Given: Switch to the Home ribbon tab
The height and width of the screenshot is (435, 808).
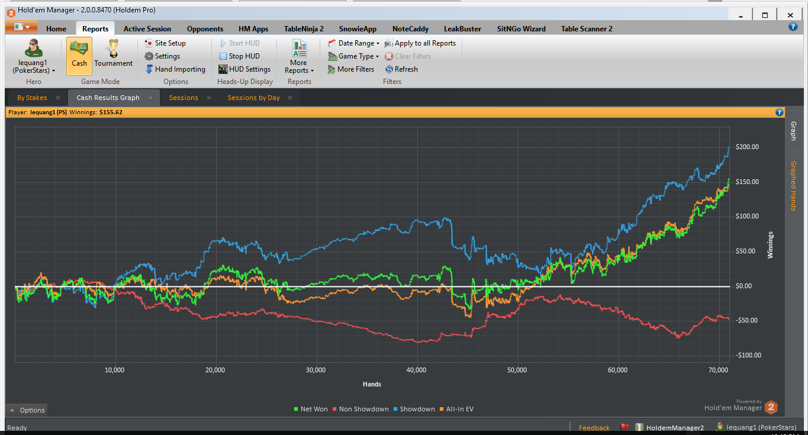Looking at the screenshot, I should [56, 28].
